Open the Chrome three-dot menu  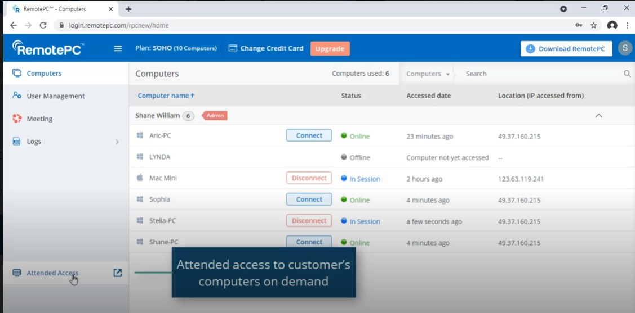tap(628, 25)
